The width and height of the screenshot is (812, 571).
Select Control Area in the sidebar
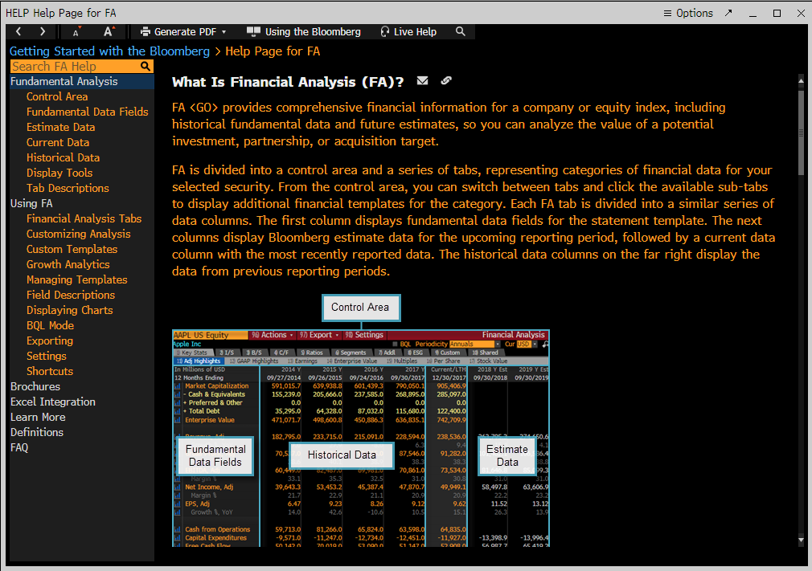tap(57, 96)
